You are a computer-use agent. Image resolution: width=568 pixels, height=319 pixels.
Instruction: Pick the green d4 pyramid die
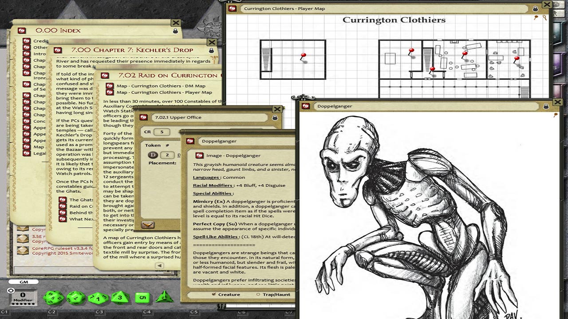point(164,297)
